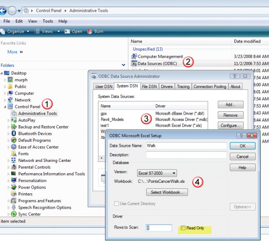Image resolution: width=269 pixels, height=251 pixels.
Task: Open Printers in the folder tree
Action: click(25, 194)
